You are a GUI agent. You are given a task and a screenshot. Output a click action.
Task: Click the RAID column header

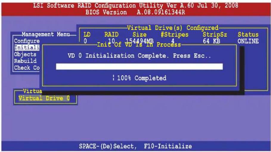[x=112, y=35]
